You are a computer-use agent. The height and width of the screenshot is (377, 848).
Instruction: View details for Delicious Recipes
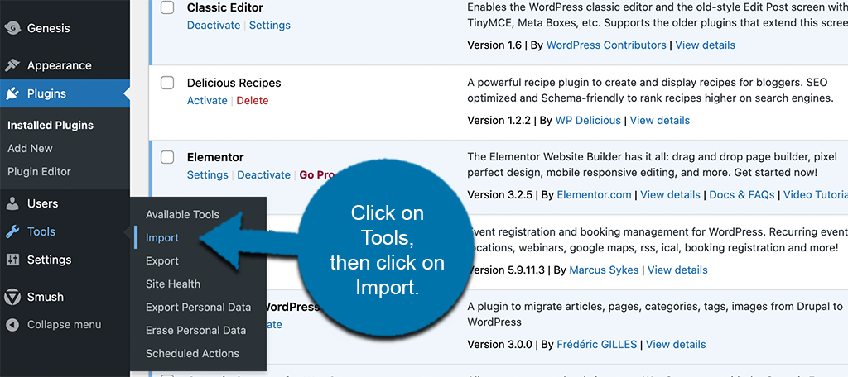click(660, 121)
